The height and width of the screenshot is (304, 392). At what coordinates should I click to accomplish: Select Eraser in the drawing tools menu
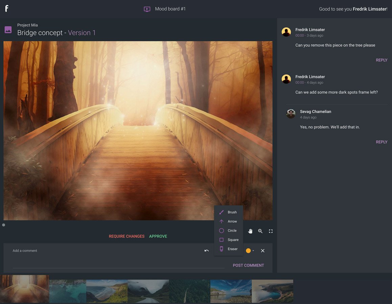coord(229,249)
